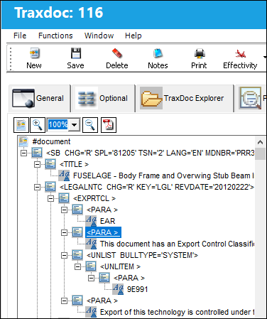Open the Window menu
Viewport: 267px width, 319px height.
point(99,36)
